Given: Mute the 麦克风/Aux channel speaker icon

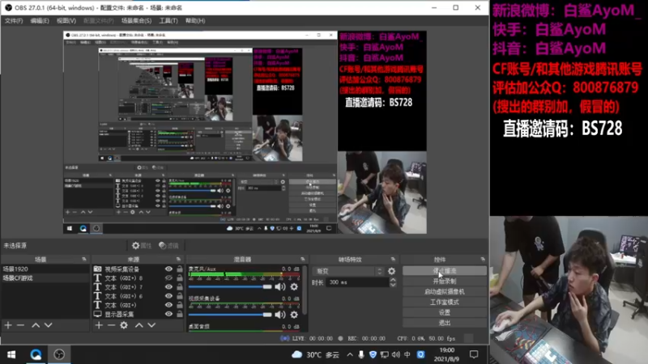Looking at the screenshot, I should click(x=280, y=286).
